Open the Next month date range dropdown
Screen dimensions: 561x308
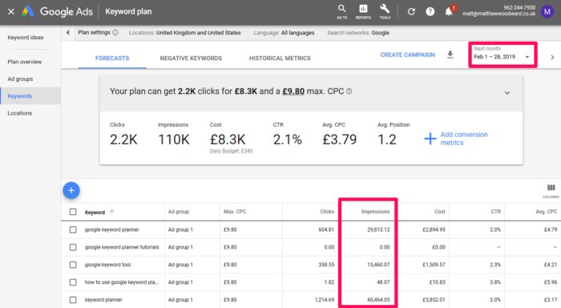point(502,54)
